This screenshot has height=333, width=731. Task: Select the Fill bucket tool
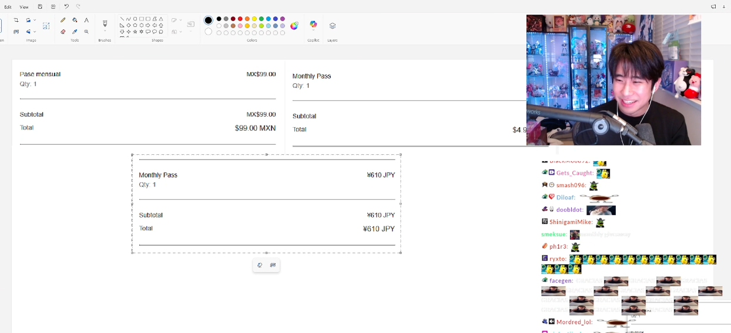tap(75, 20)
